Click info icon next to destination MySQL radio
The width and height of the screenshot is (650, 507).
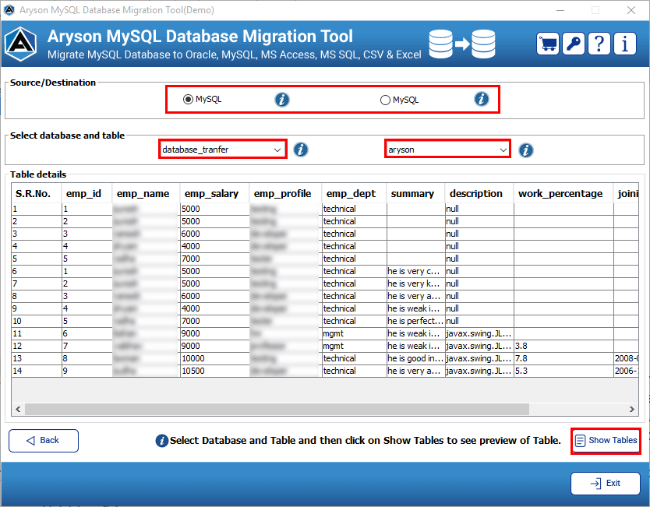482,99
